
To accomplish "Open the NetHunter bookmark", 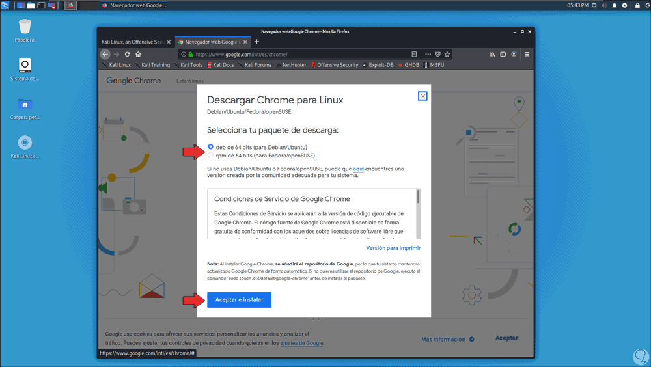I will (291, 65).
